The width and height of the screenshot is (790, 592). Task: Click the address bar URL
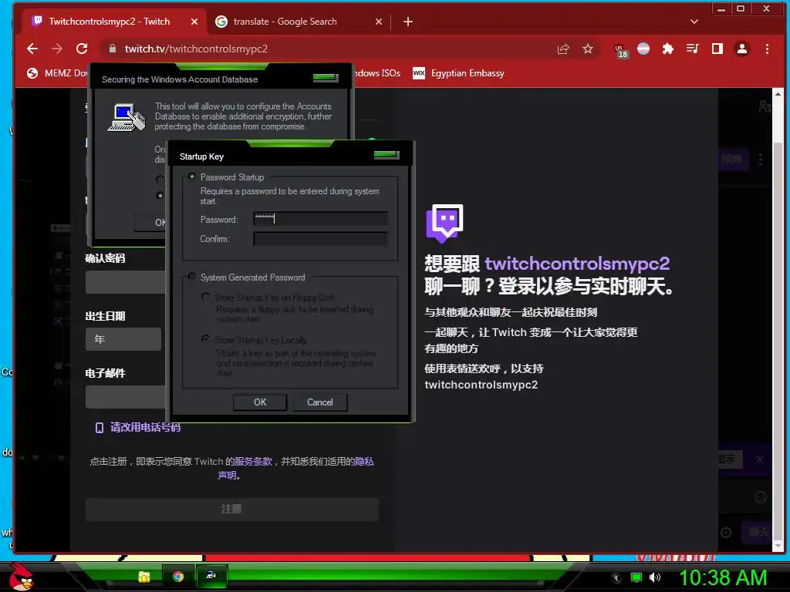[196, 49]
